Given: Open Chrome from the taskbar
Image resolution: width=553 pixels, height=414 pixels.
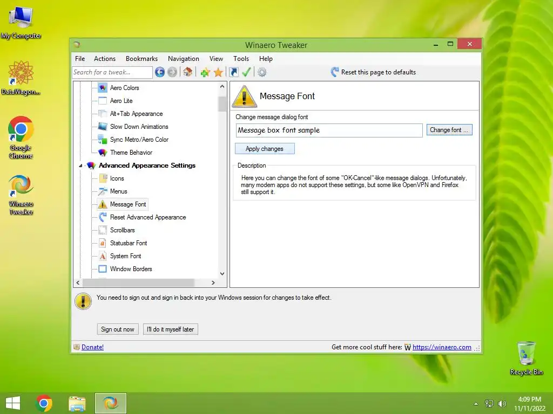Looking at the screenshot, I should tap(44, 403).
